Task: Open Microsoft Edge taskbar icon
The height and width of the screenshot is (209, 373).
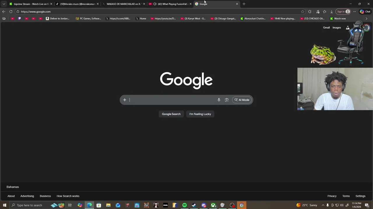Action: click(89, 205)
